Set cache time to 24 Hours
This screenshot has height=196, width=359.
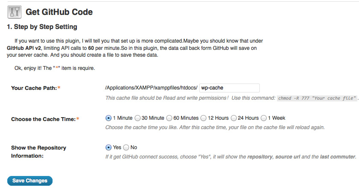pos(234,118)
